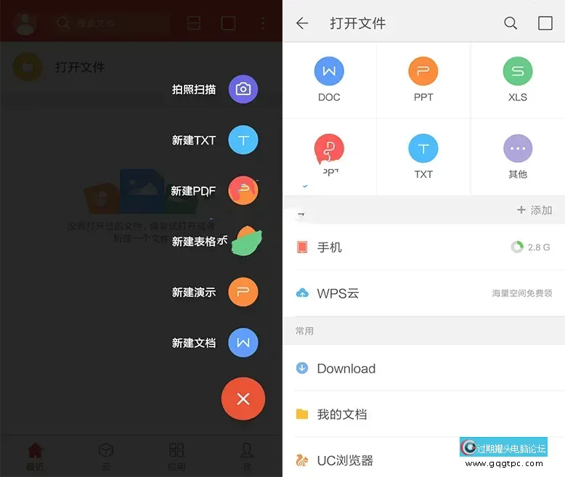
Task: Filter by orange PPT file type
Action: [423, 80]
